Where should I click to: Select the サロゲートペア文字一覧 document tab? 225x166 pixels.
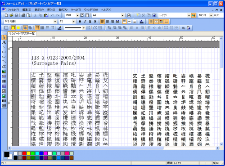[22, 34]
